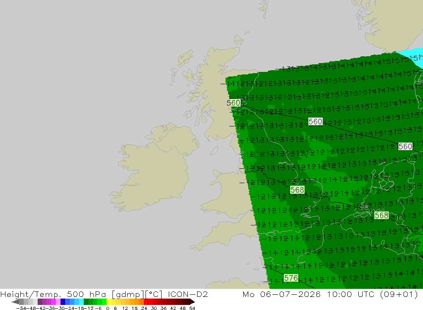Click the '[°C]' unit text
This screenshot has height=310, width=423.
[x=154, y=294]
